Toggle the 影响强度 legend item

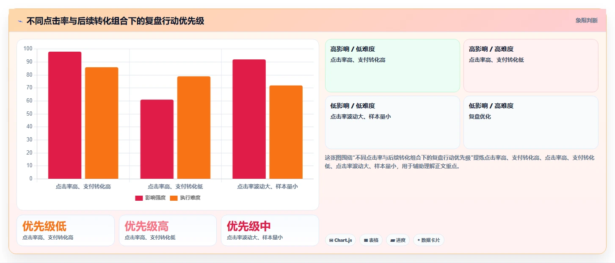point(150,198)
